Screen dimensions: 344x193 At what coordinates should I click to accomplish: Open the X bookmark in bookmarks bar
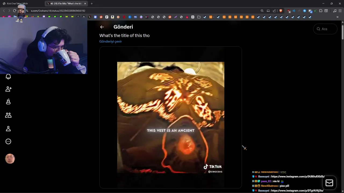[x=89, y=17]
